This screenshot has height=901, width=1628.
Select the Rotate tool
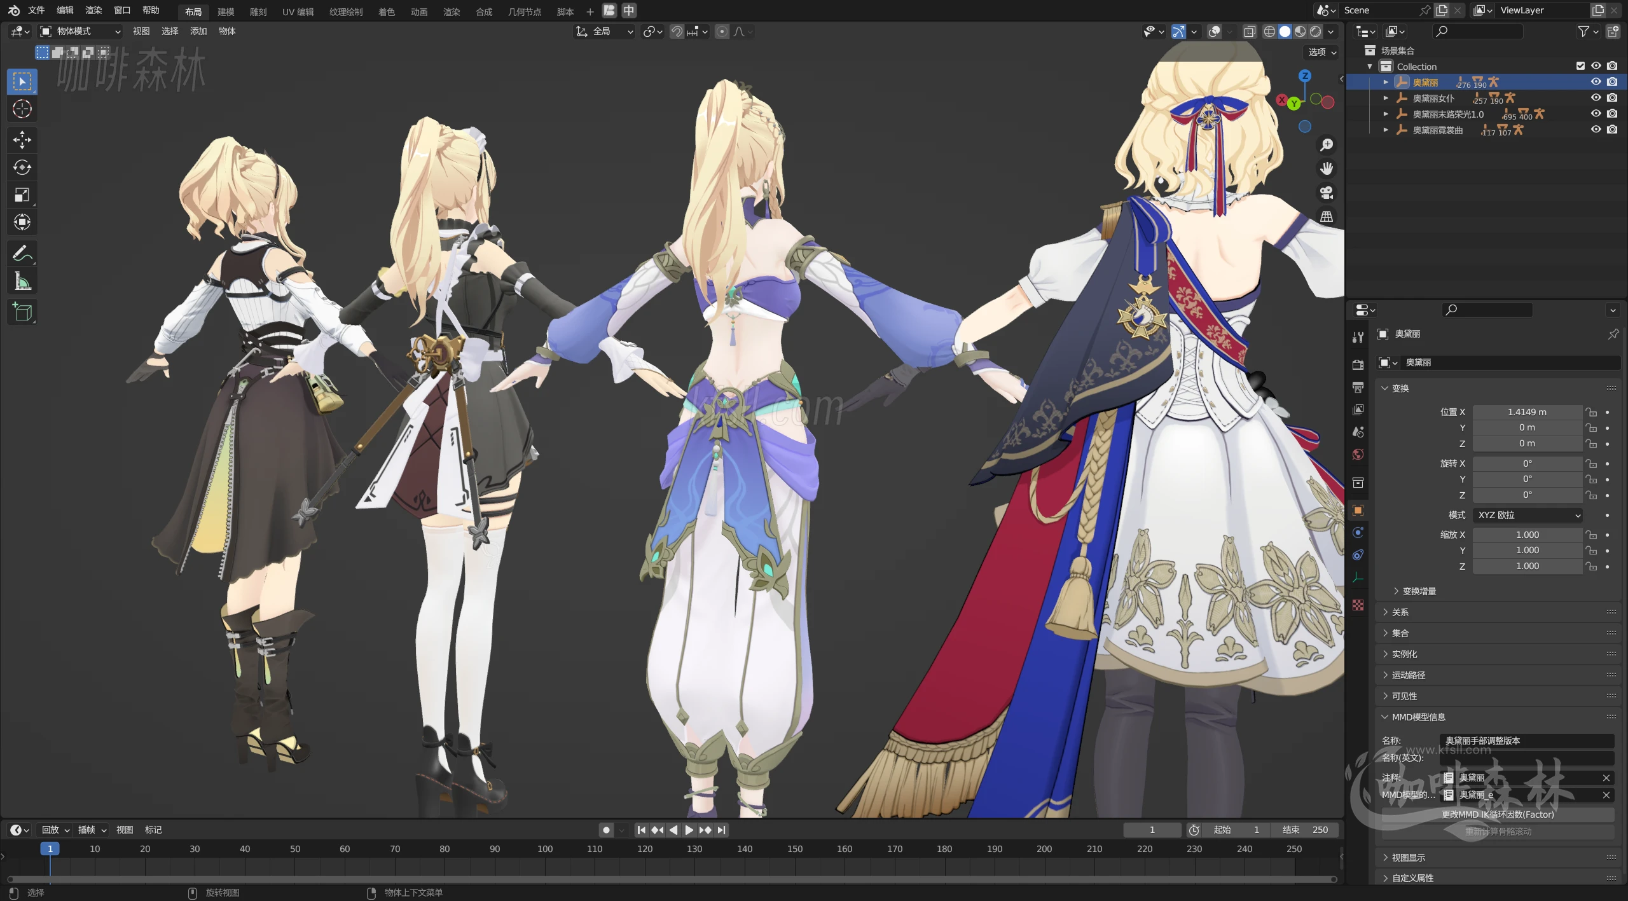tap(22, 167)
